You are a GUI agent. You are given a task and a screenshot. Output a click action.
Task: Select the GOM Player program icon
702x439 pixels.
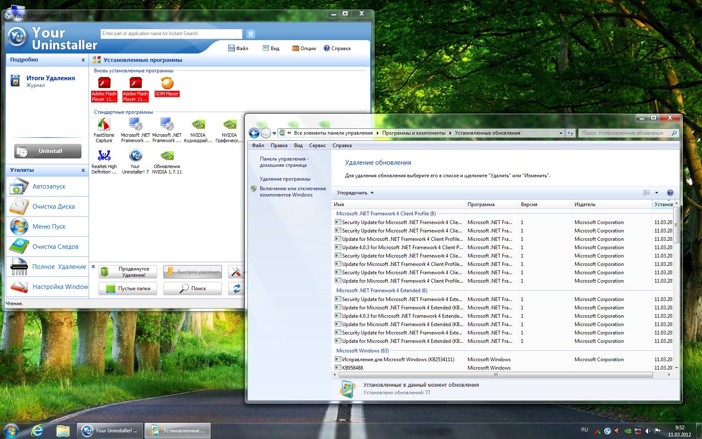[167, 84]
